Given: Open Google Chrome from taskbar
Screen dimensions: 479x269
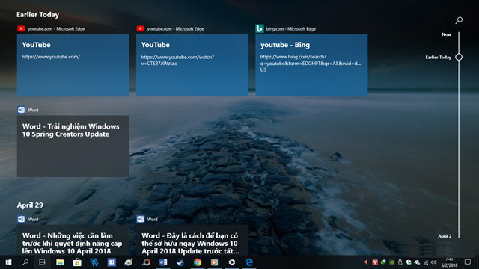Looking at the screenshot, I should pyautogui.click(x=198, y=262).
